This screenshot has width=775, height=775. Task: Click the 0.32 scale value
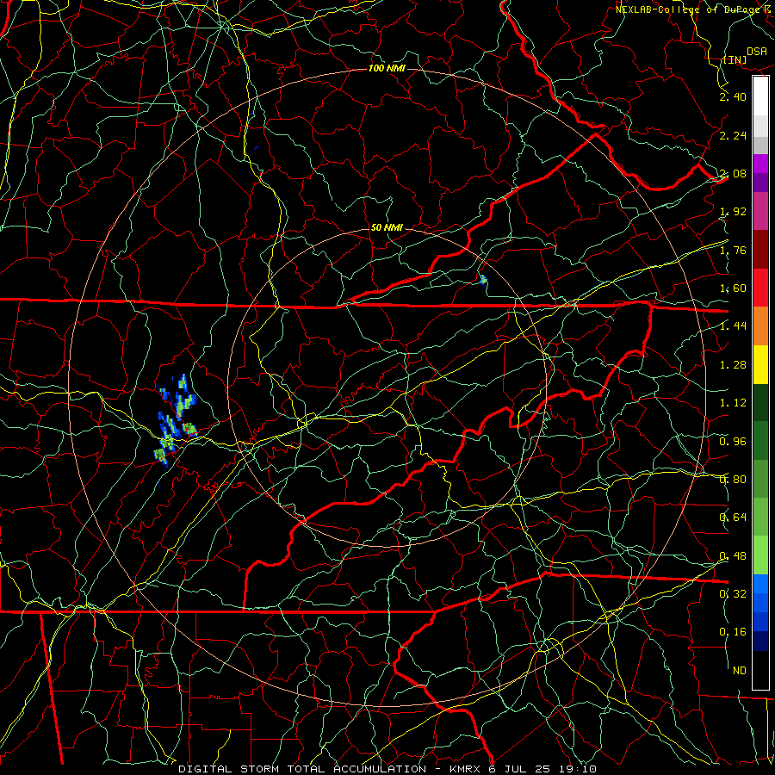[733, 594]
